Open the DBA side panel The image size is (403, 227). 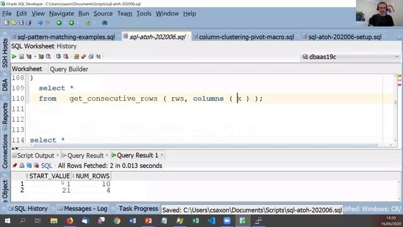tap(5, 85)
